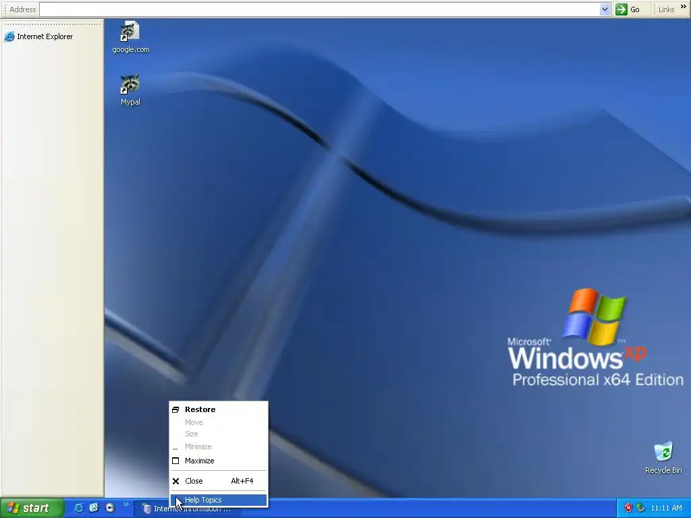Launch Internet Explorer from Quick Launch

tap(78, 508)
